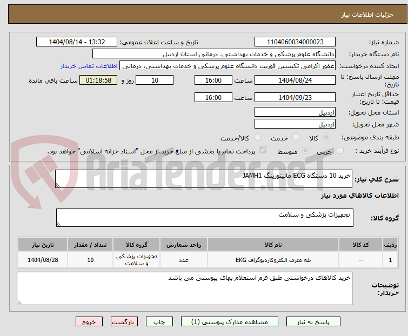Click the تعداد / مقدار column header

(x=90, y=245)
